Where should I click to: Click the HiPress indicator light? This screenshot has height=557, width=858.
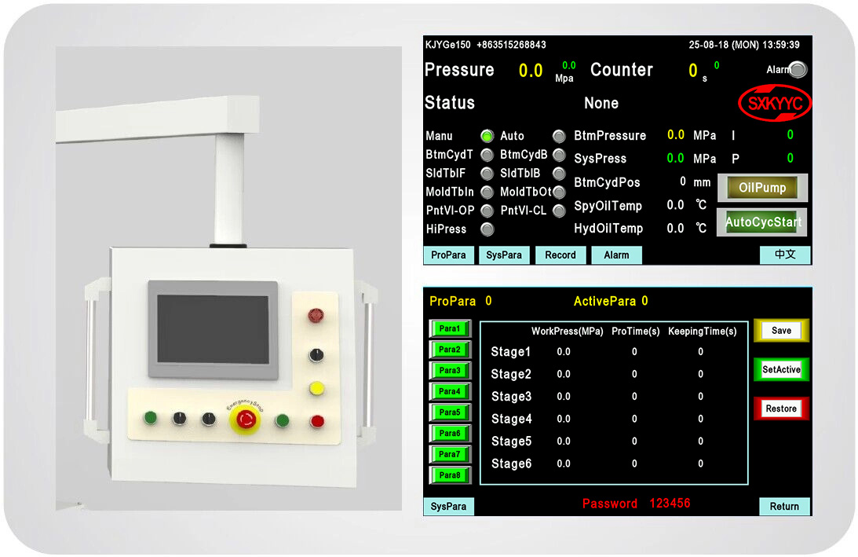[x=487, y=229]
